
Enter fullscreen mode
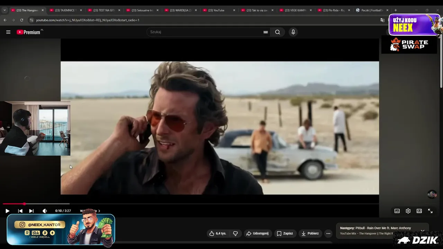(430, 211)
